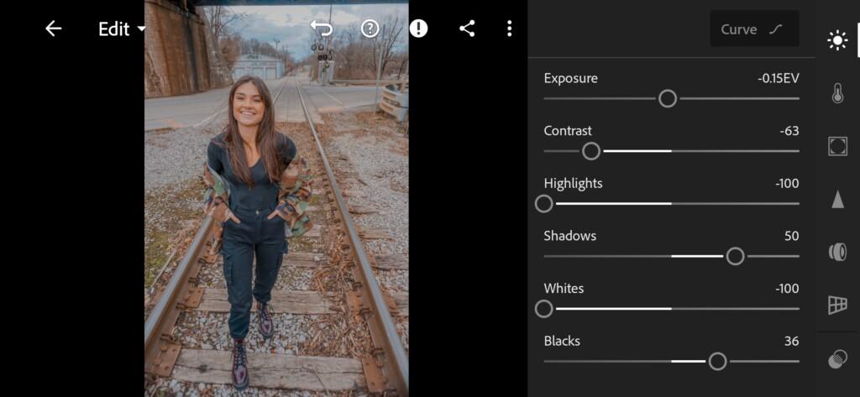
Task: Click the Contrast slider handle
Action: tap(590, 151)
